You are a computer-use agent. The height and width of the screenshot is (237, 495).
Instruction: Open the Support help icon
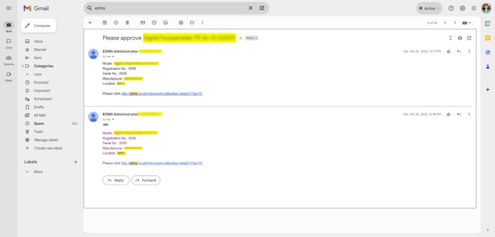[451, 9]
